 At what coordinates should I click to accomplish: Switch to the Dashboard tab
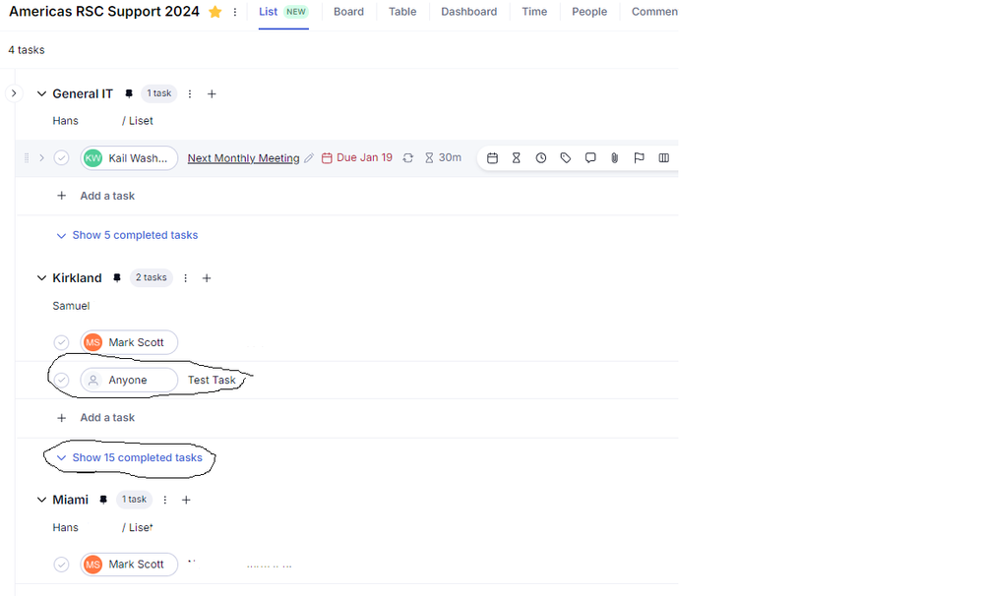coord(469,12)
